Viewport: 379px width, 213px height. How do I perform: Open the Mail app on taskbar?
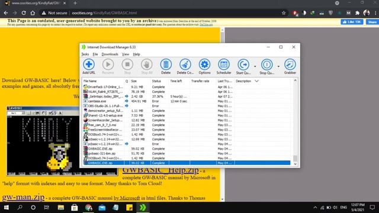click(x=102, y=208)
